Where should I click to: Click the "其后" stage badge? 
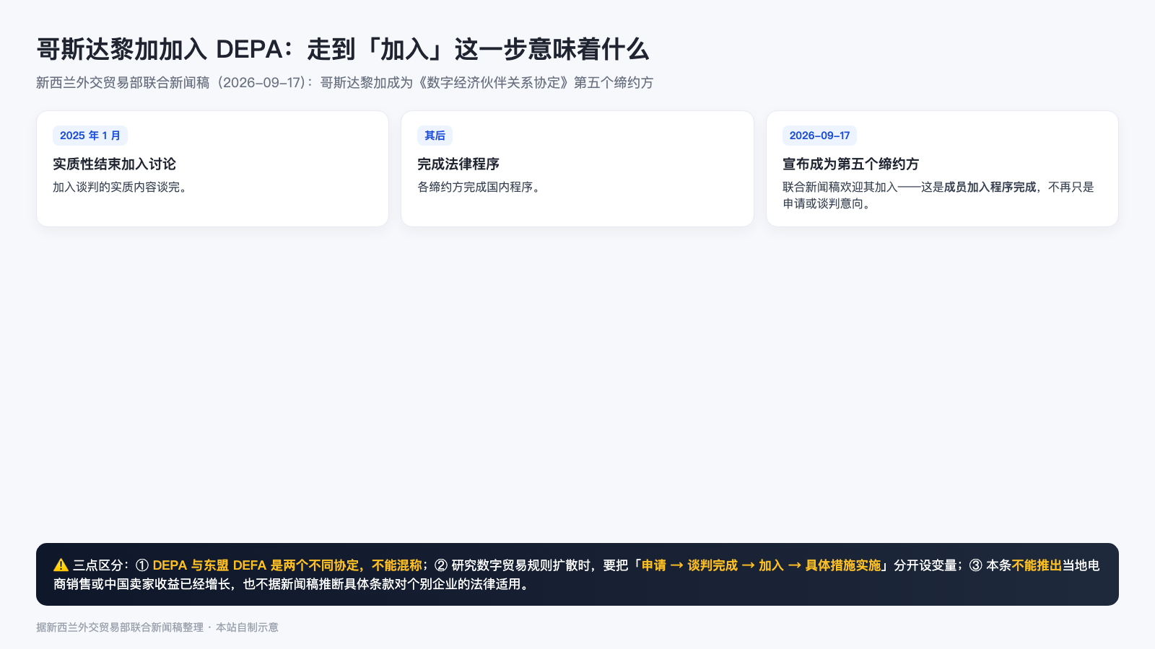point(435,136)
